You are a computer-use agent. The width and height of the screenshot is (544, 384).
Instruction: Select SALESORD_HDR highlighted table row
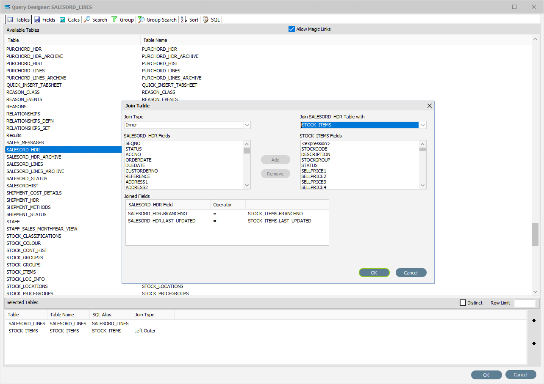pos(64,150)
